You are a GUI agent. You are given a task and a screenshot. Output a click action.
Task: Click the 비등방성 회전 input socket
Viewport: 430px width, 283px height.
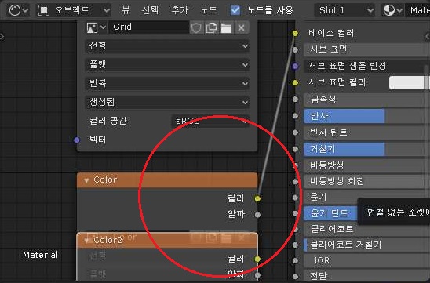click(x=295, y=181)
